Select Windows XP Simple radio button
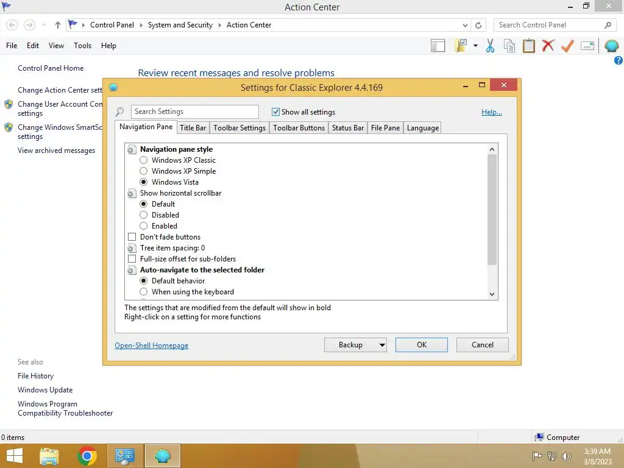This screenshot has width=624, height=468. pyautogui.click(x=144, y=171)
